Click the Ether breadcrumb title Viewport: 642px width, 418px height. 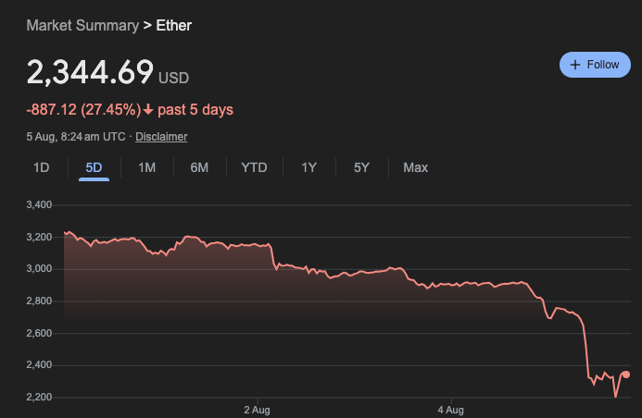click(x=174, y=25)
